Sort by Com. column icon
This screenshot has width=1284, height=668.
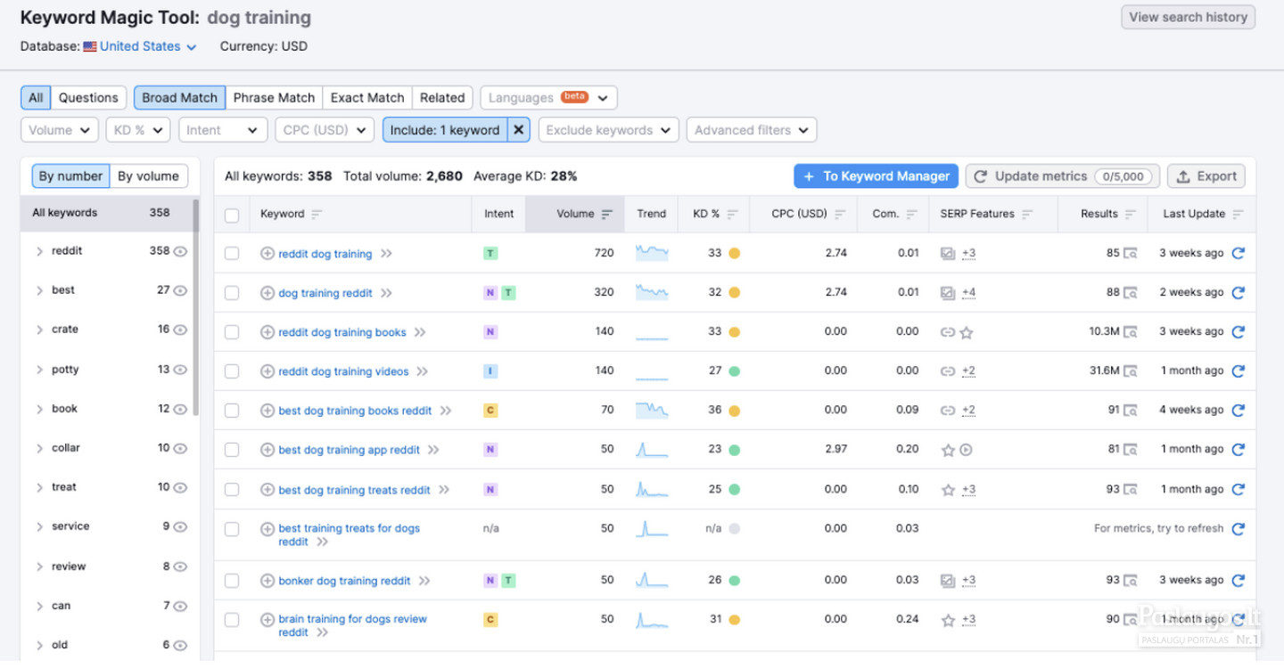[911, 215]
